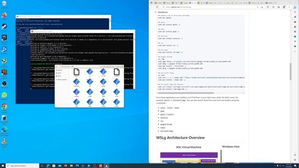Select Starred in Nautilus sidebar

[59, 70]
